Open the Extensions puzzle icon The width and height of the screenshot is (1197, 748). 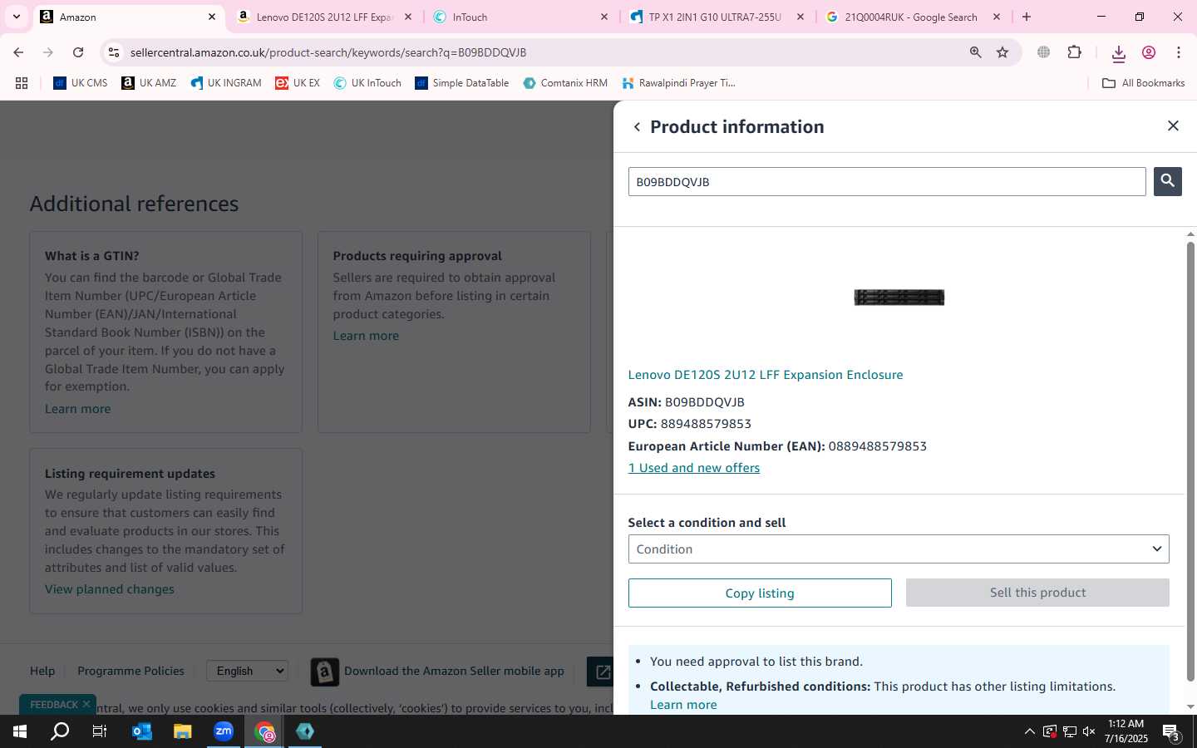click(1075, 52)
